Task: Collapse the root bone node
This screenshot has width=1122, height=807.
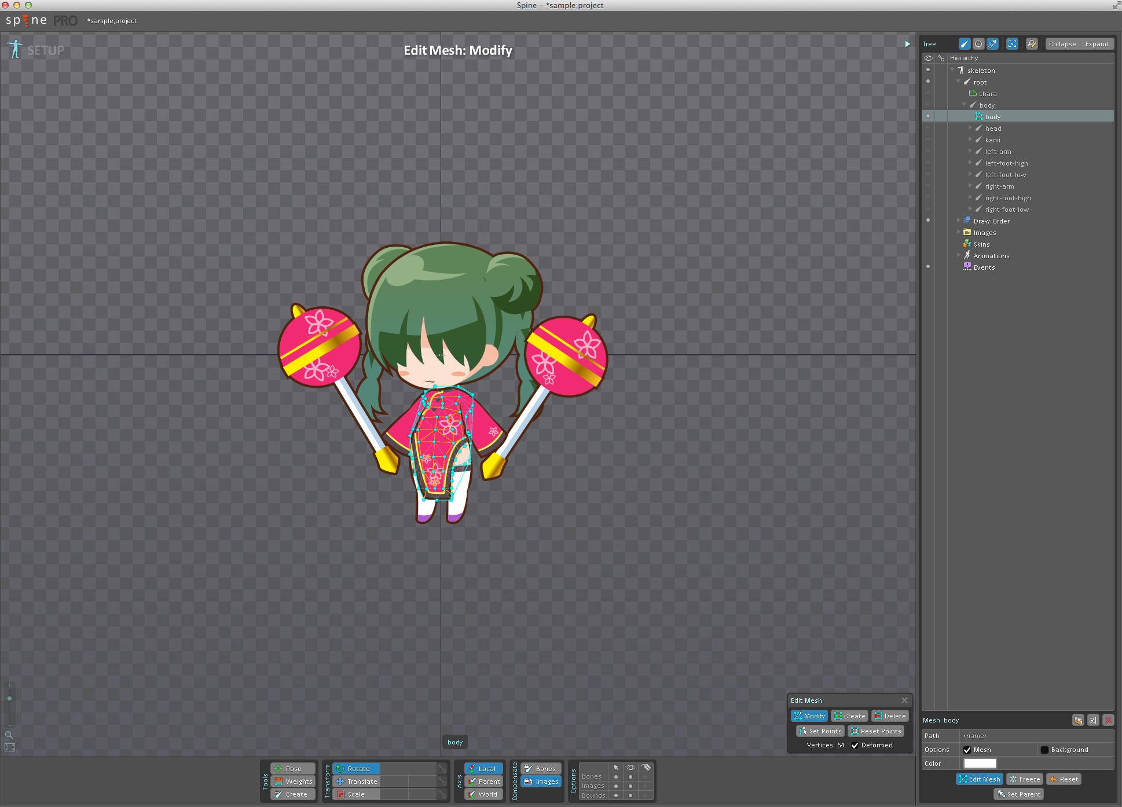Action: [x=958, y=82]
